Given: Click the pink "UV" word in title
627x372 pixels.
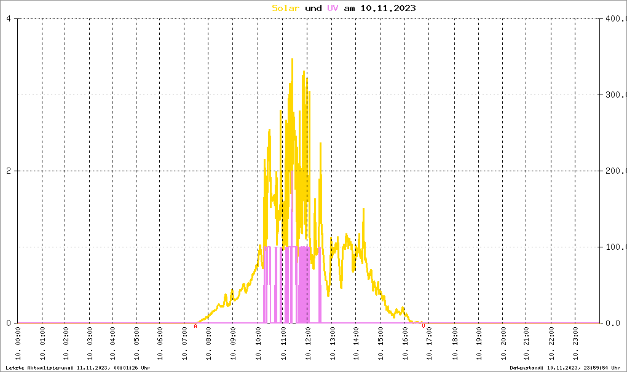Looking at the screenshot, I should click(x=332, y=8).
